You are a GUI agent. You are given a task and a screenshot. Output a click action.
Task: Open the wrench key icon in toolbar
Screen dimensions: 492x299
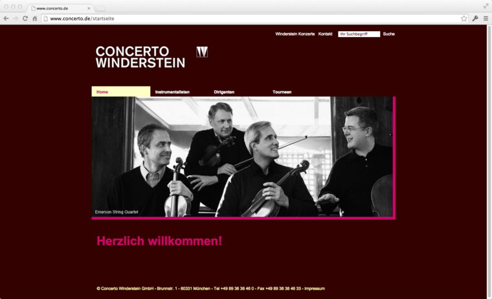pyautogui.click(x=475, y=19)
